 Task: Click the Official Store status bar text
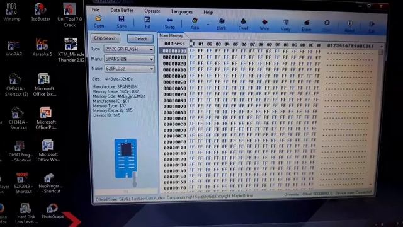tap(174, 197)
